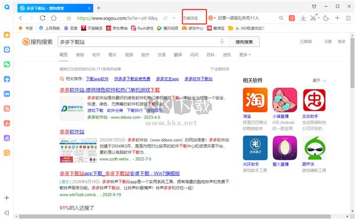Open the flash游戏 bookmark
Viewport: 355px width, 219px height.
tap(143, 28)
